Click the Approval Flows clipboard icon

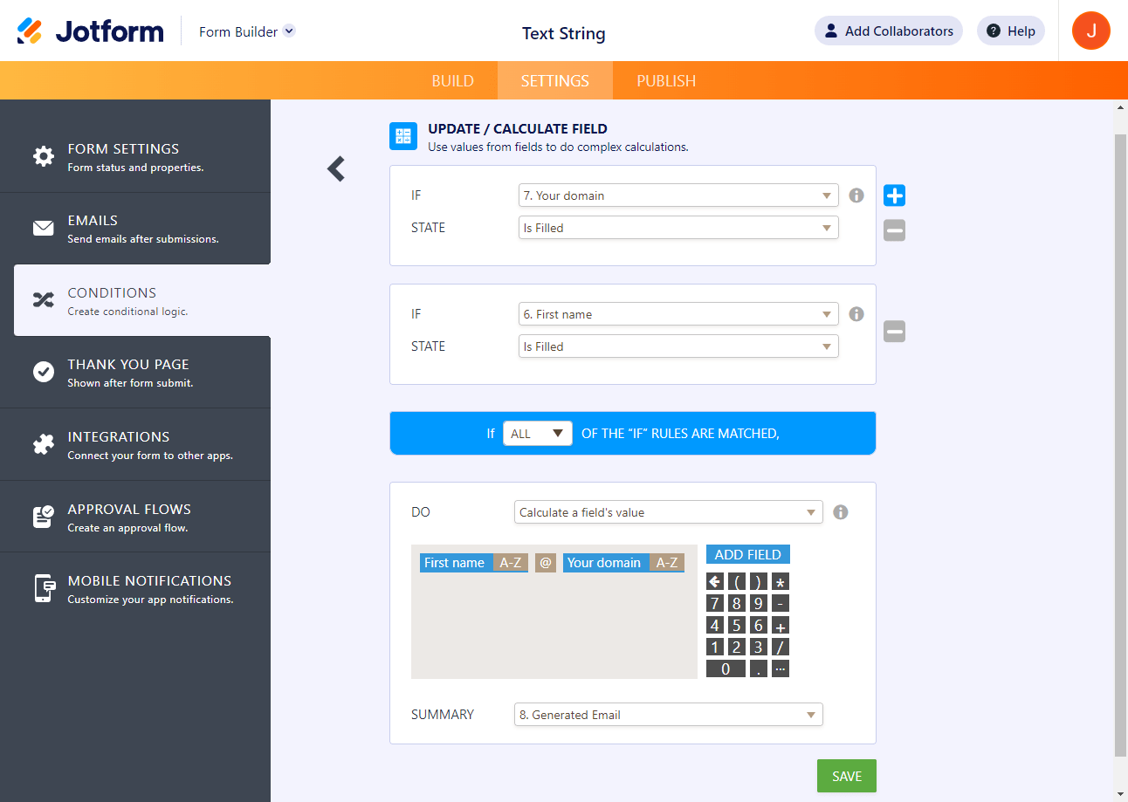43,517
